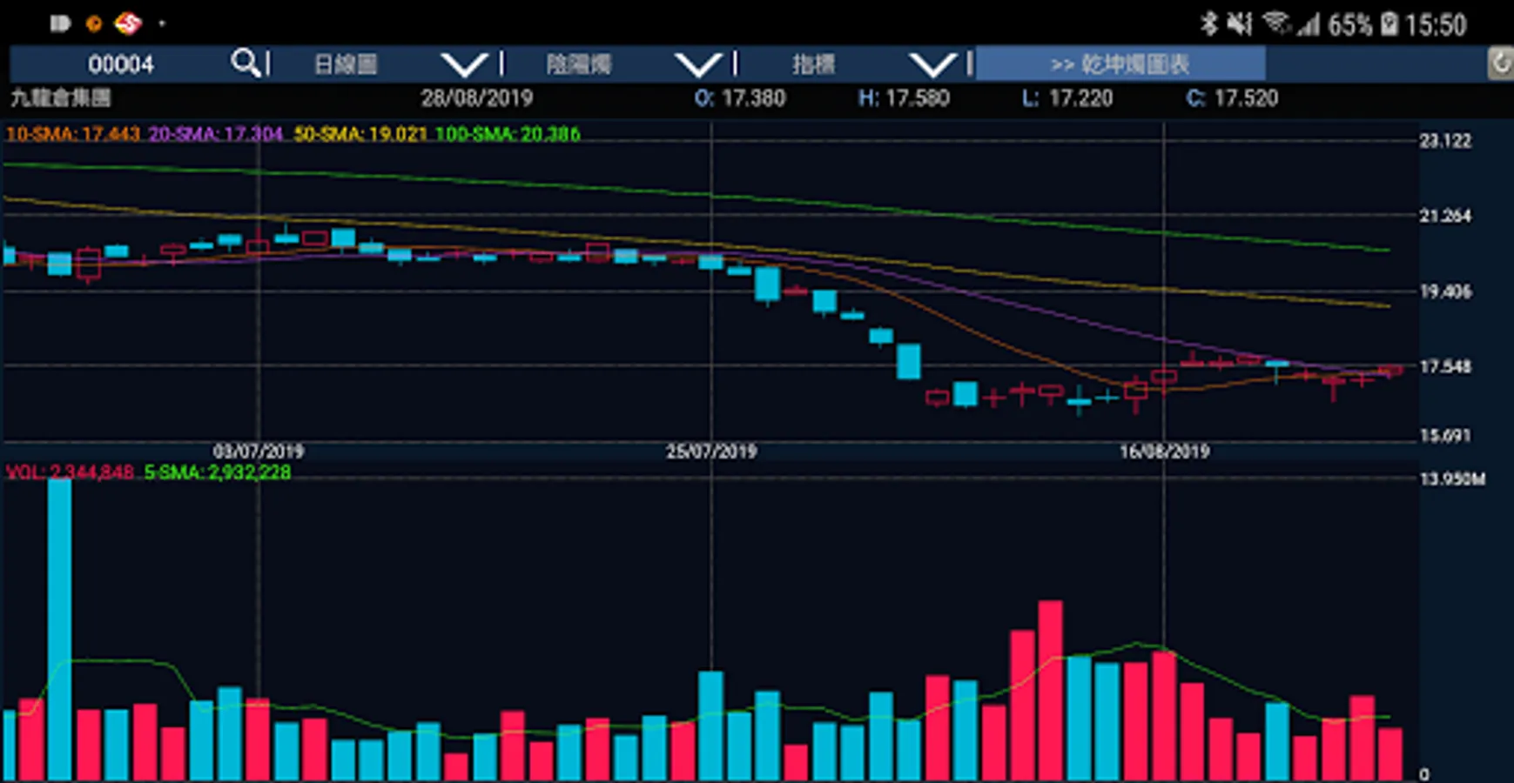Select the 100-SMA: 20.386 legend label
The height and width of the screenshot is (783, 1514).
[x=508, y=134]
